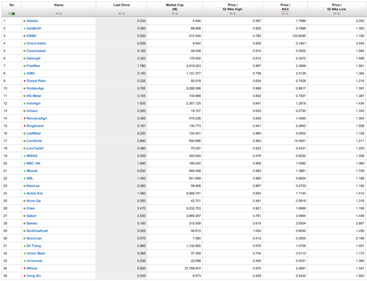367x281 pixels.
Task: Sort Price / 52 Wks High ascending
Action: click(234, 14)
